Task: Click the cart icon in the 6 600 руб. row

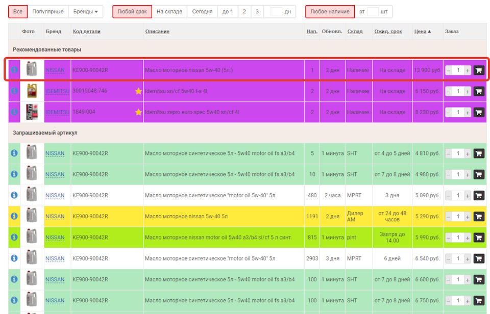Action: click(x=479, y=279)
